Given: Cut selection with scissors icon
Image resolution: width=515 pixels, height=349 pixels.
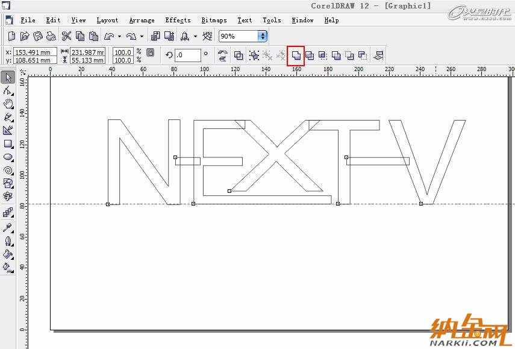Looking at the screenshot, I should click(x=66, y=36).
